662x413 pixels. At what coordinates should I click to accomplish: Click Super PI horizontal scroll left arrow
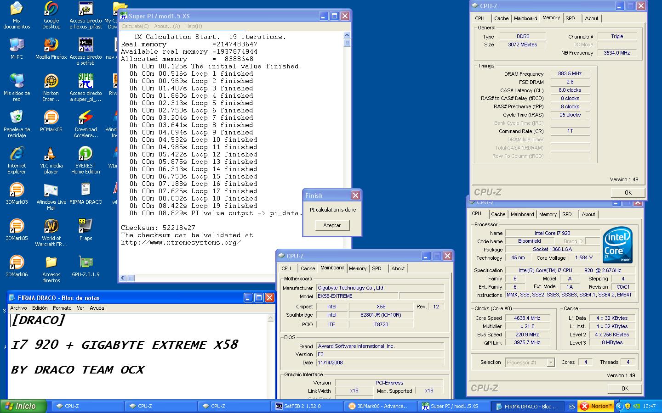click(x=123, y=278)
